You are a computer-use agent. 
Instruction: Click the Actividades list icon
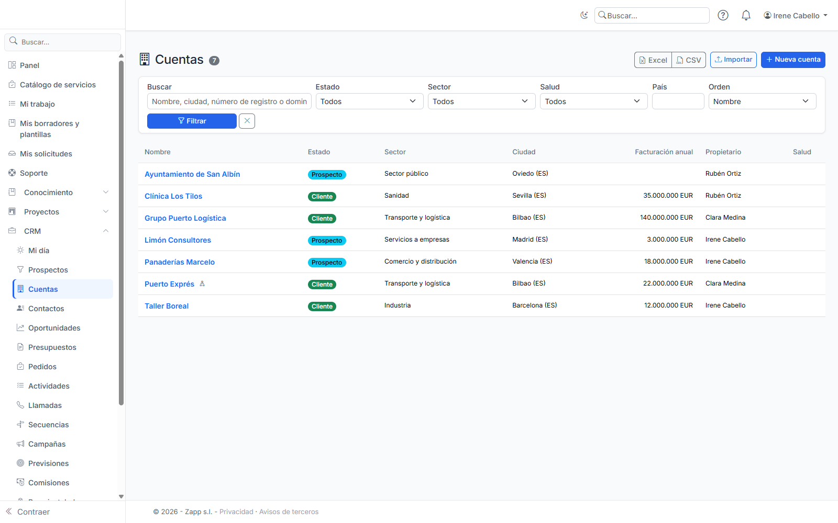click(20, 385)
